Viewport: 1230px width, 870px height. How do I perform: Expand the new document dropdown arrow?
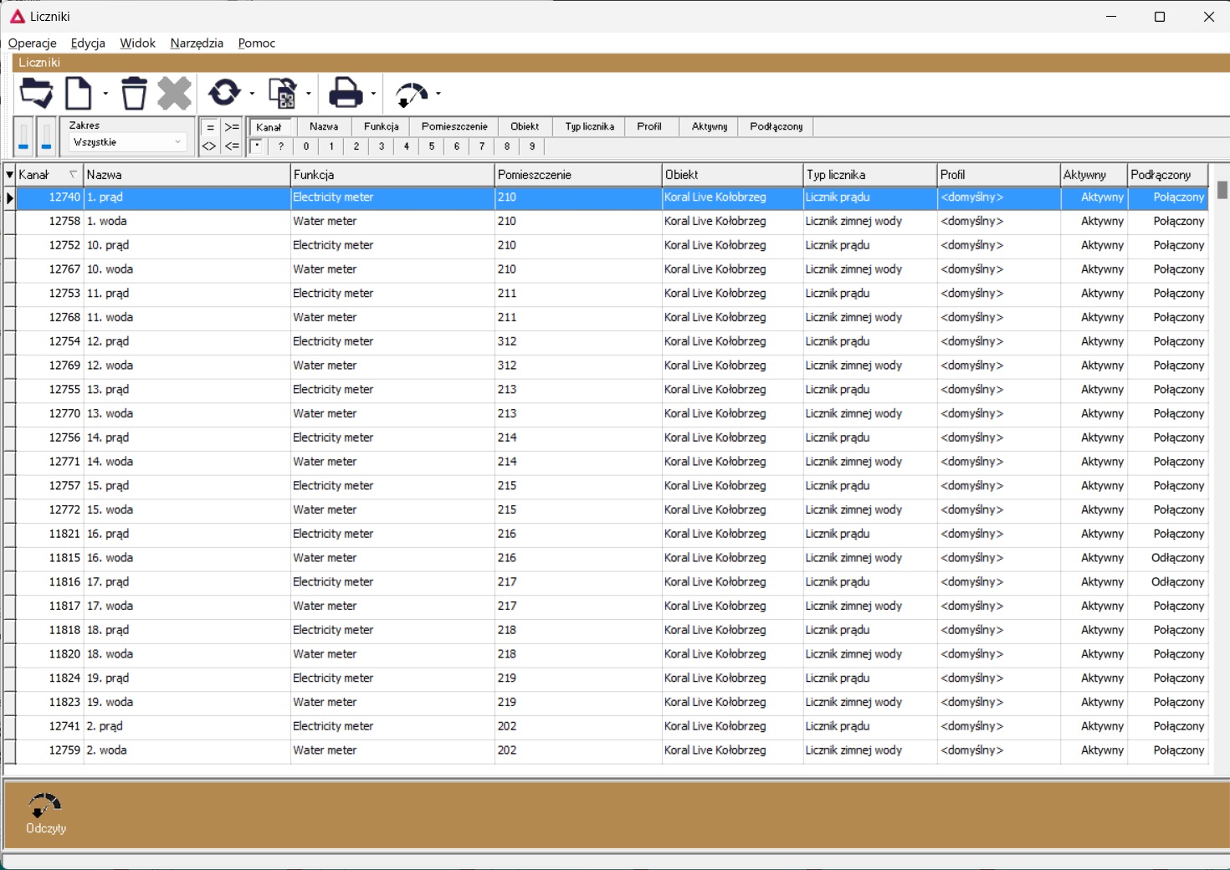pyautogui.click(x=105, y=94)
